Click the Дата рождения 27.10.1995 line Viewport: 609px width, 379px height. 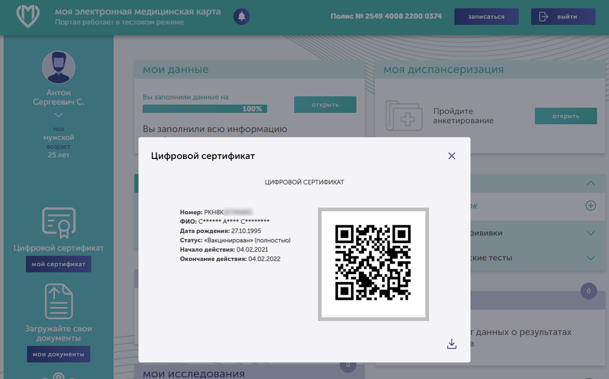(x=220, y=231)
